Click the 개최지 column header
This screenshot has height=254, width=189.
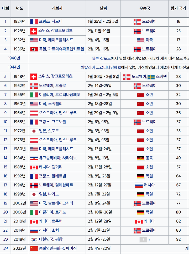[x=57, y=8]
